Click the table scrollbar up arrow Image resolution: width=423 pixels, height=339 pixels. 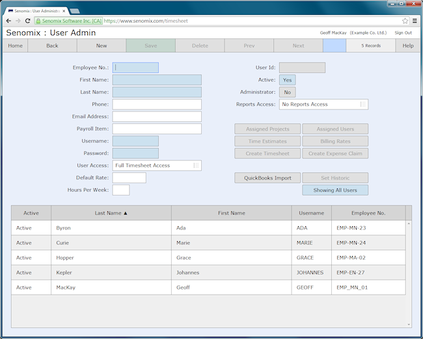tap(409, 224)
